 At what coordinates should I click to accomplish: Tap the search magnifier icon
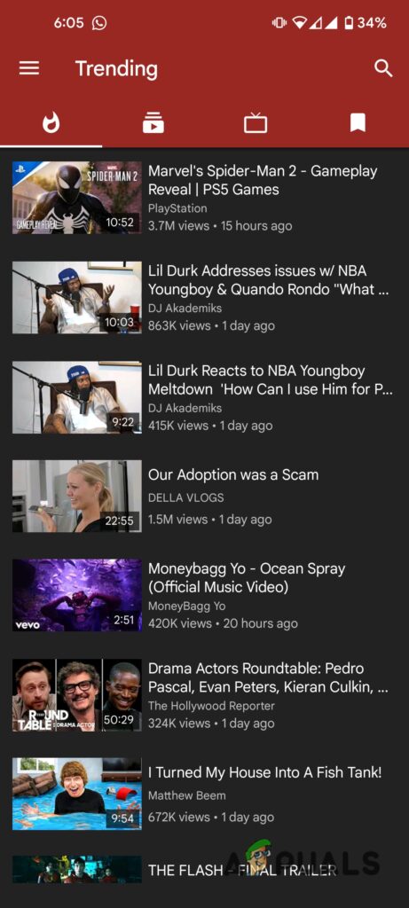(x=383, y=68)
